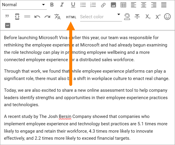Insert an image via the picture icon
175x145 pixels.
pos(113,5)
